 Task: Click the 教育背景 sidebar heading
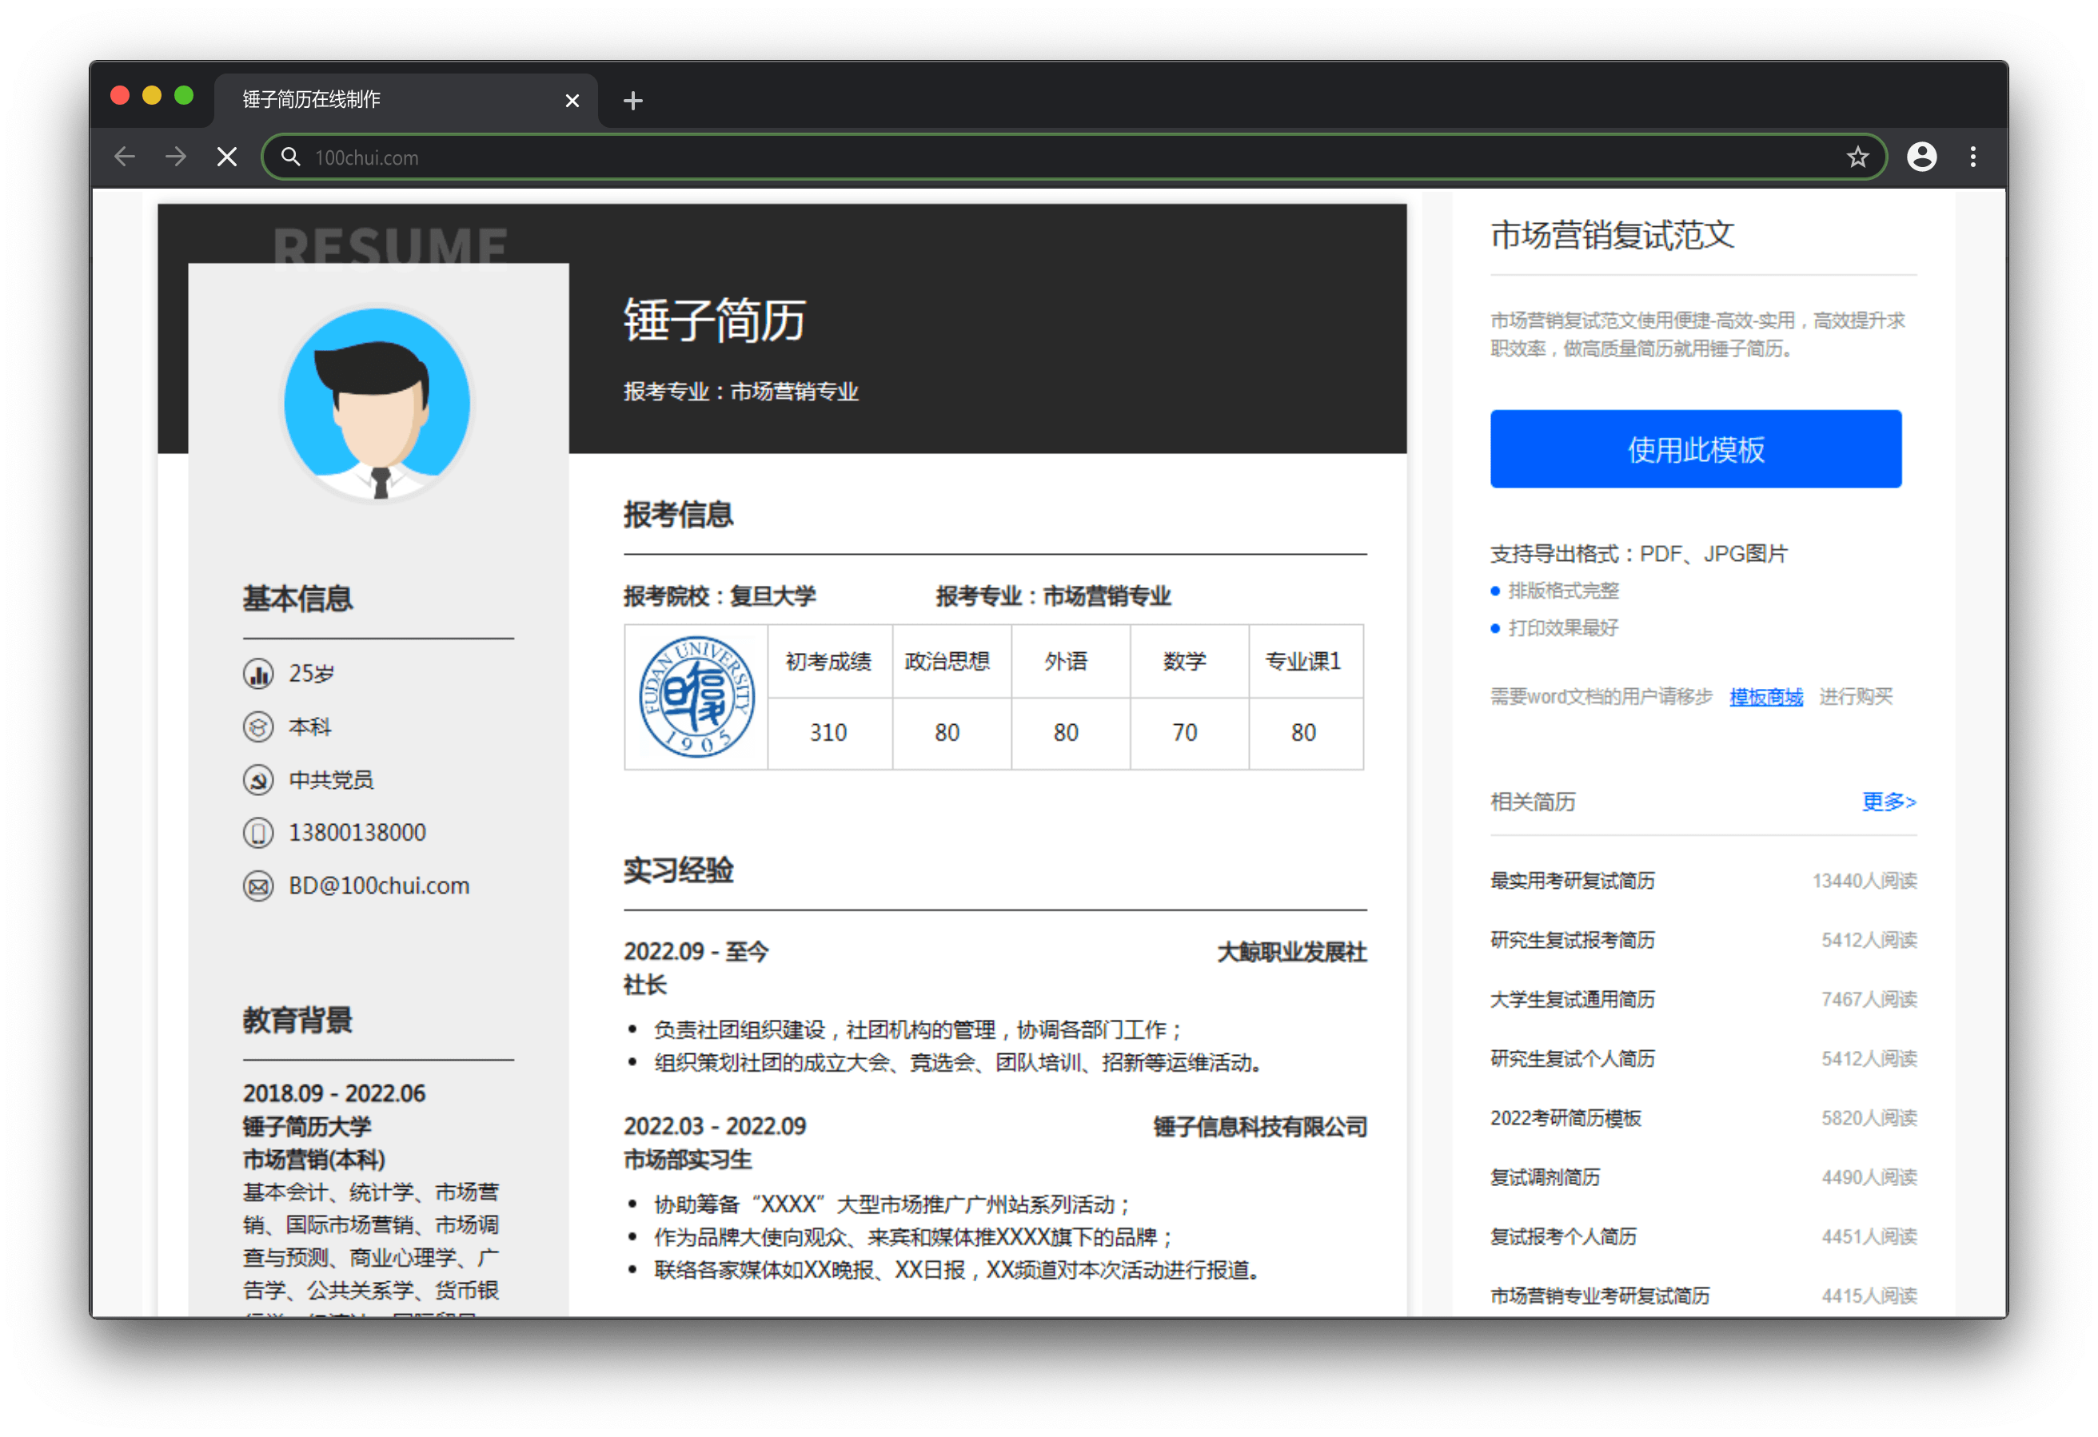click(x=297, y=1020)
